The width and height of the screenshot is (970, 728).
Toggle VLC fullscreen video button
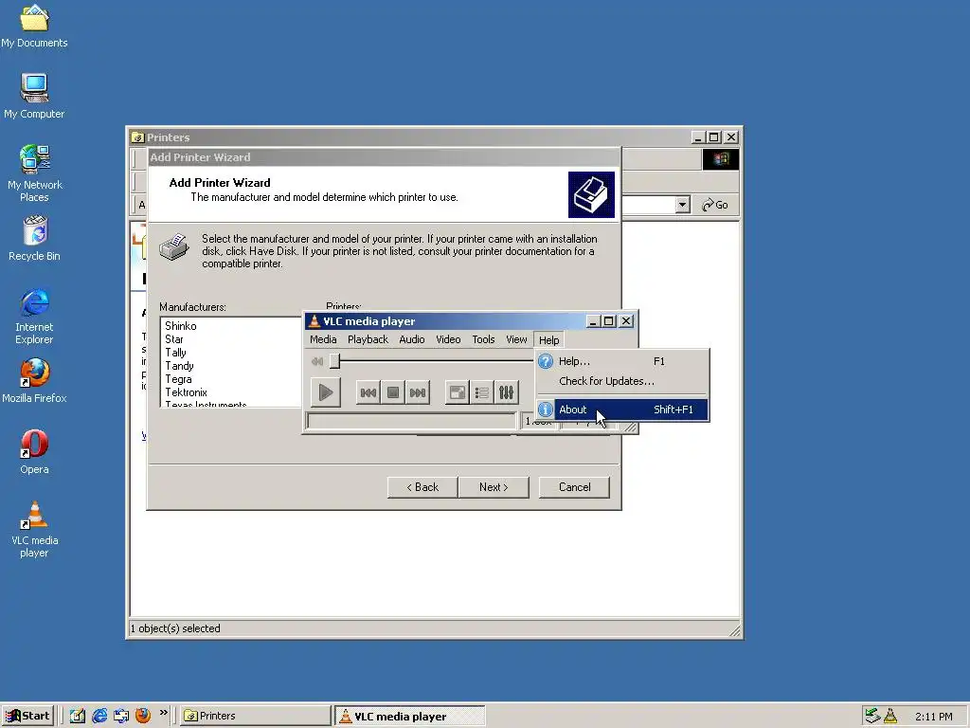[458, 392]
